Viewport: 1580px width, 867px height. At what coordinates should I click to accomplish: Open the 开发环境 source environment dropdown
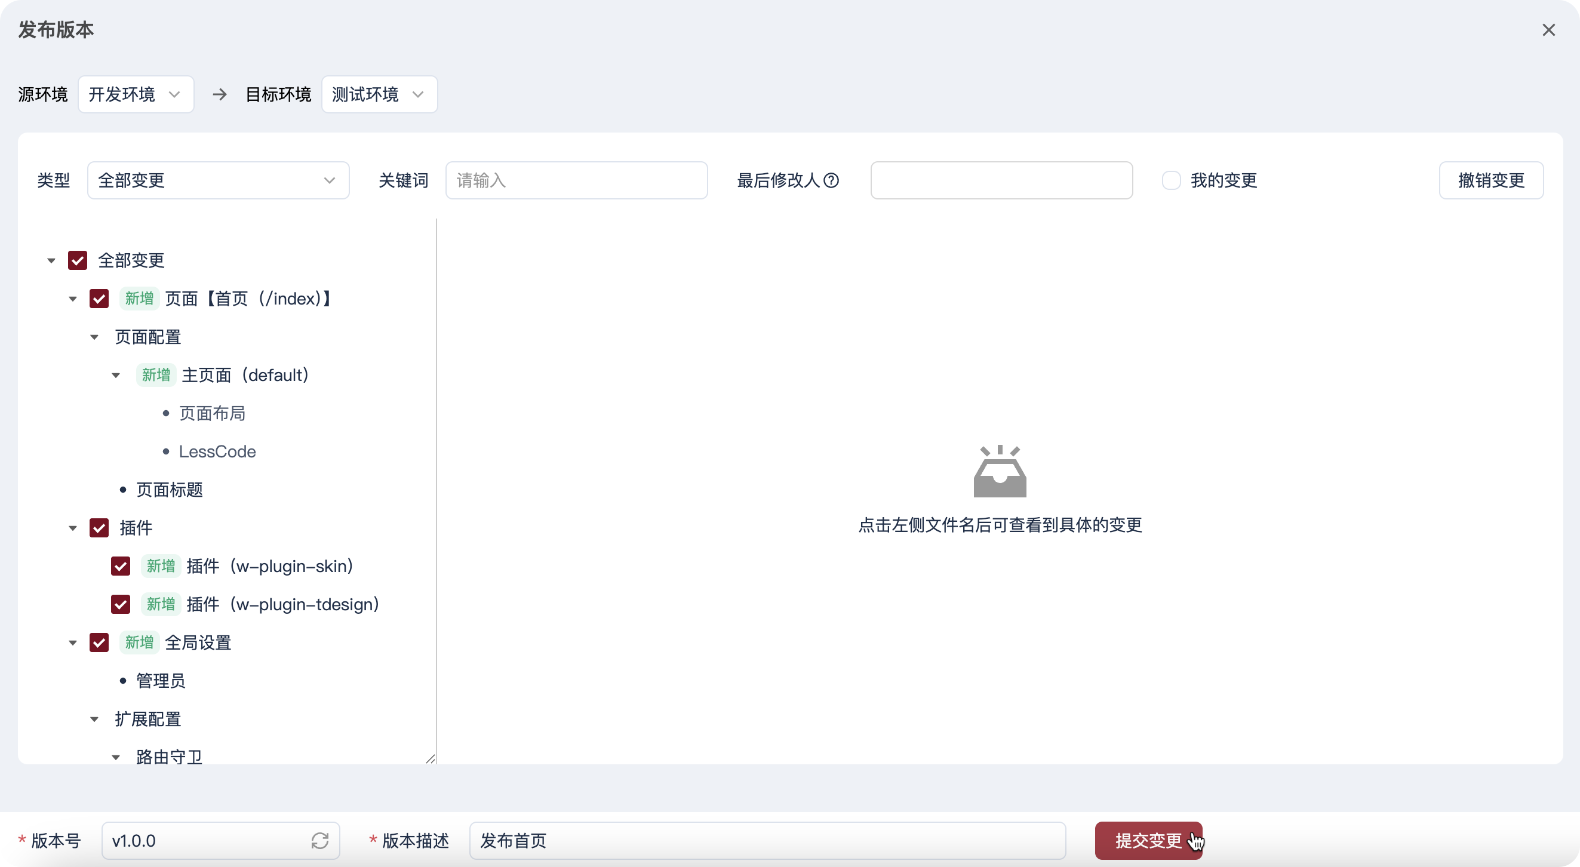(136, 94)
